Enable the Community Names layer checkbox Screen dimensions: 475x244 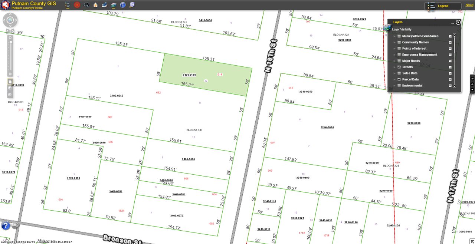tap(399, 43)
